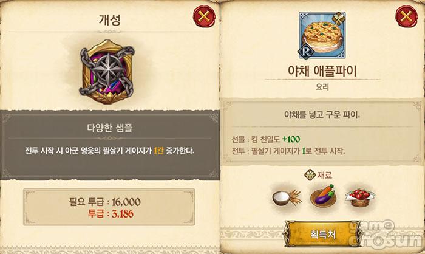Tap the 야채 애플파이 dish name
Image resolution: width=425 pixels, height=254 pixels.
click(322, 71)
